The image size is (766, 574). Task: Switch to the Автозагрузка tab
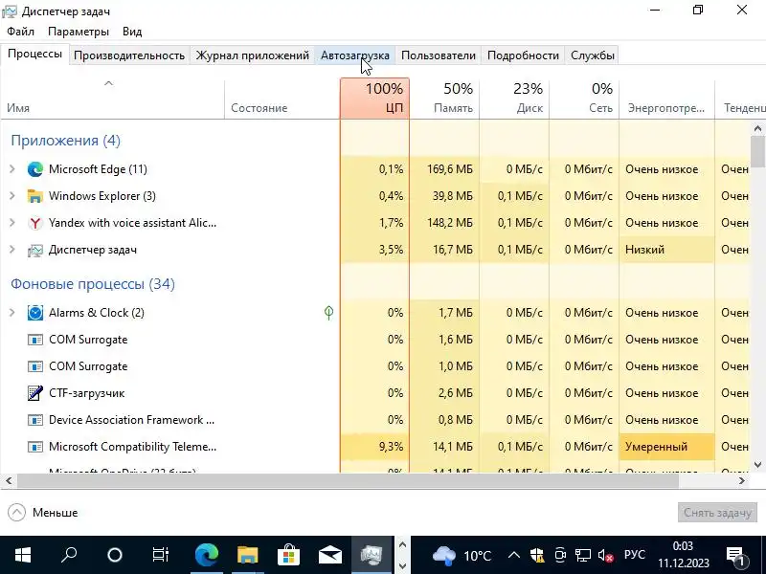(x=355, y=55)
